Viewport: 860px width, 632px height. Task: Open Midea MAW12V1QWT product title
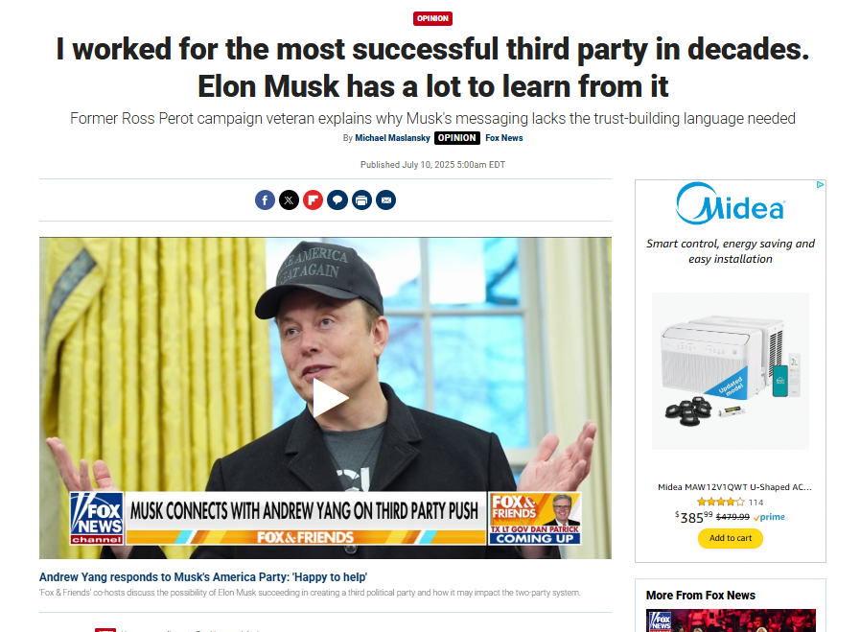click(734, 487)
